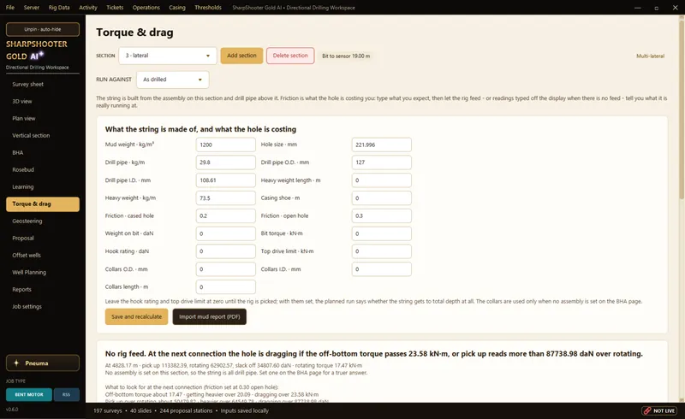Edit the Collars O.D. field

225,269
